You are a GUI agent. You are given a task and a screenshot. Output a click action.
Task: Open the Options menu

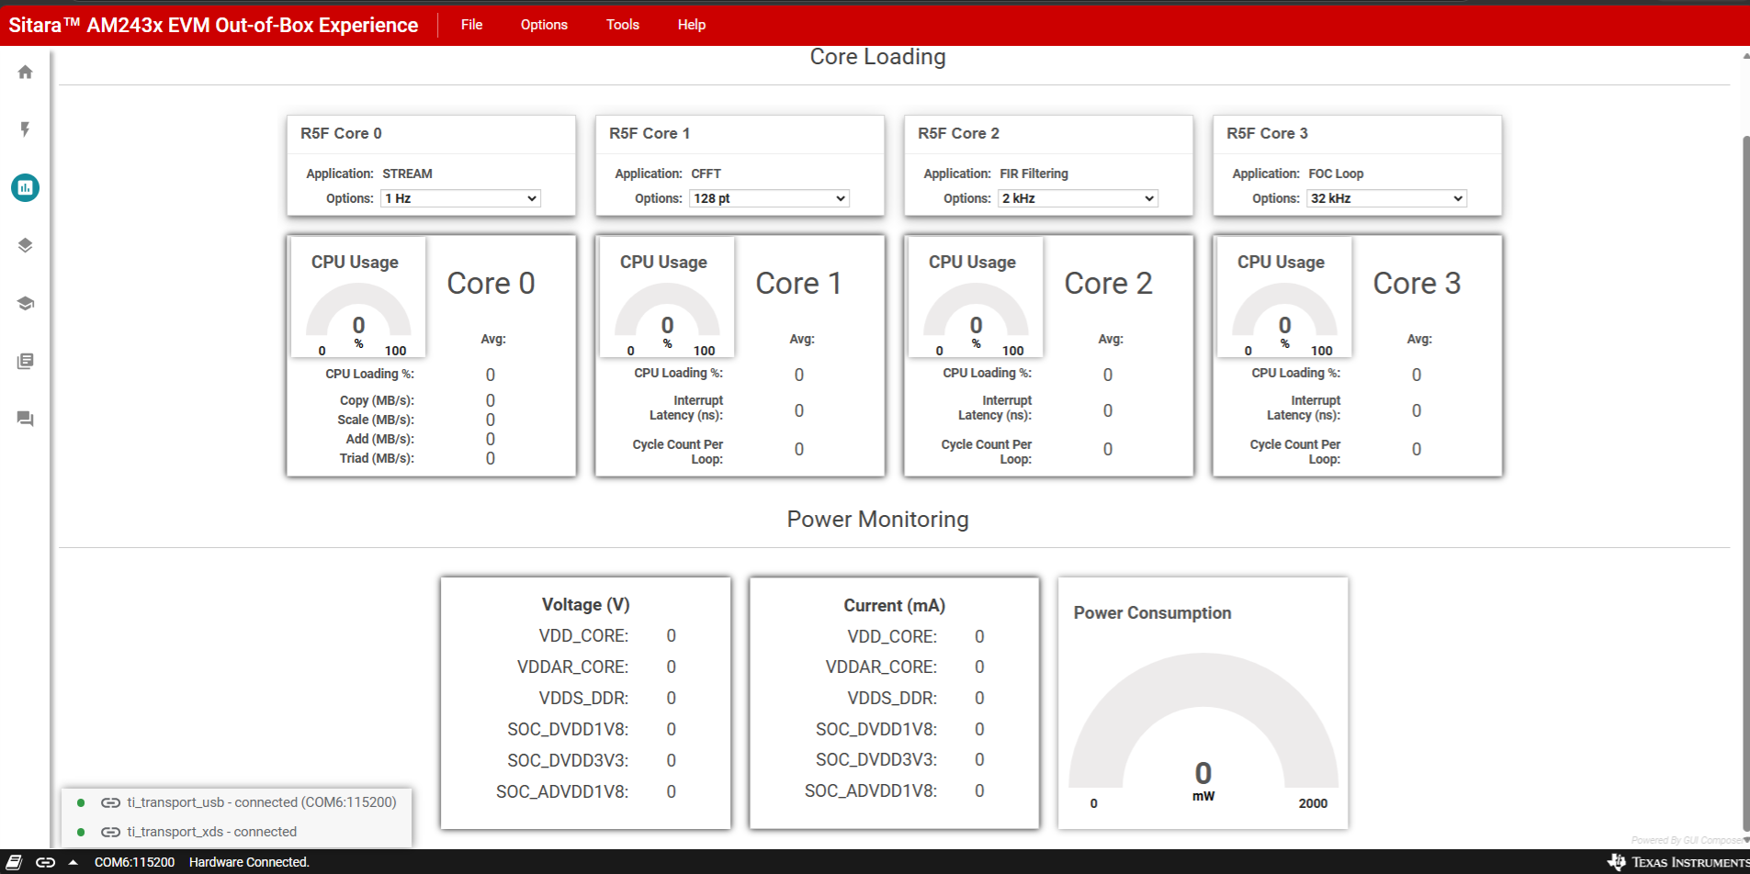click(544, 25)
